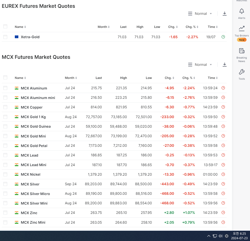
Task: Click the New badge under Top Brokers
Action: pos(241,40)
